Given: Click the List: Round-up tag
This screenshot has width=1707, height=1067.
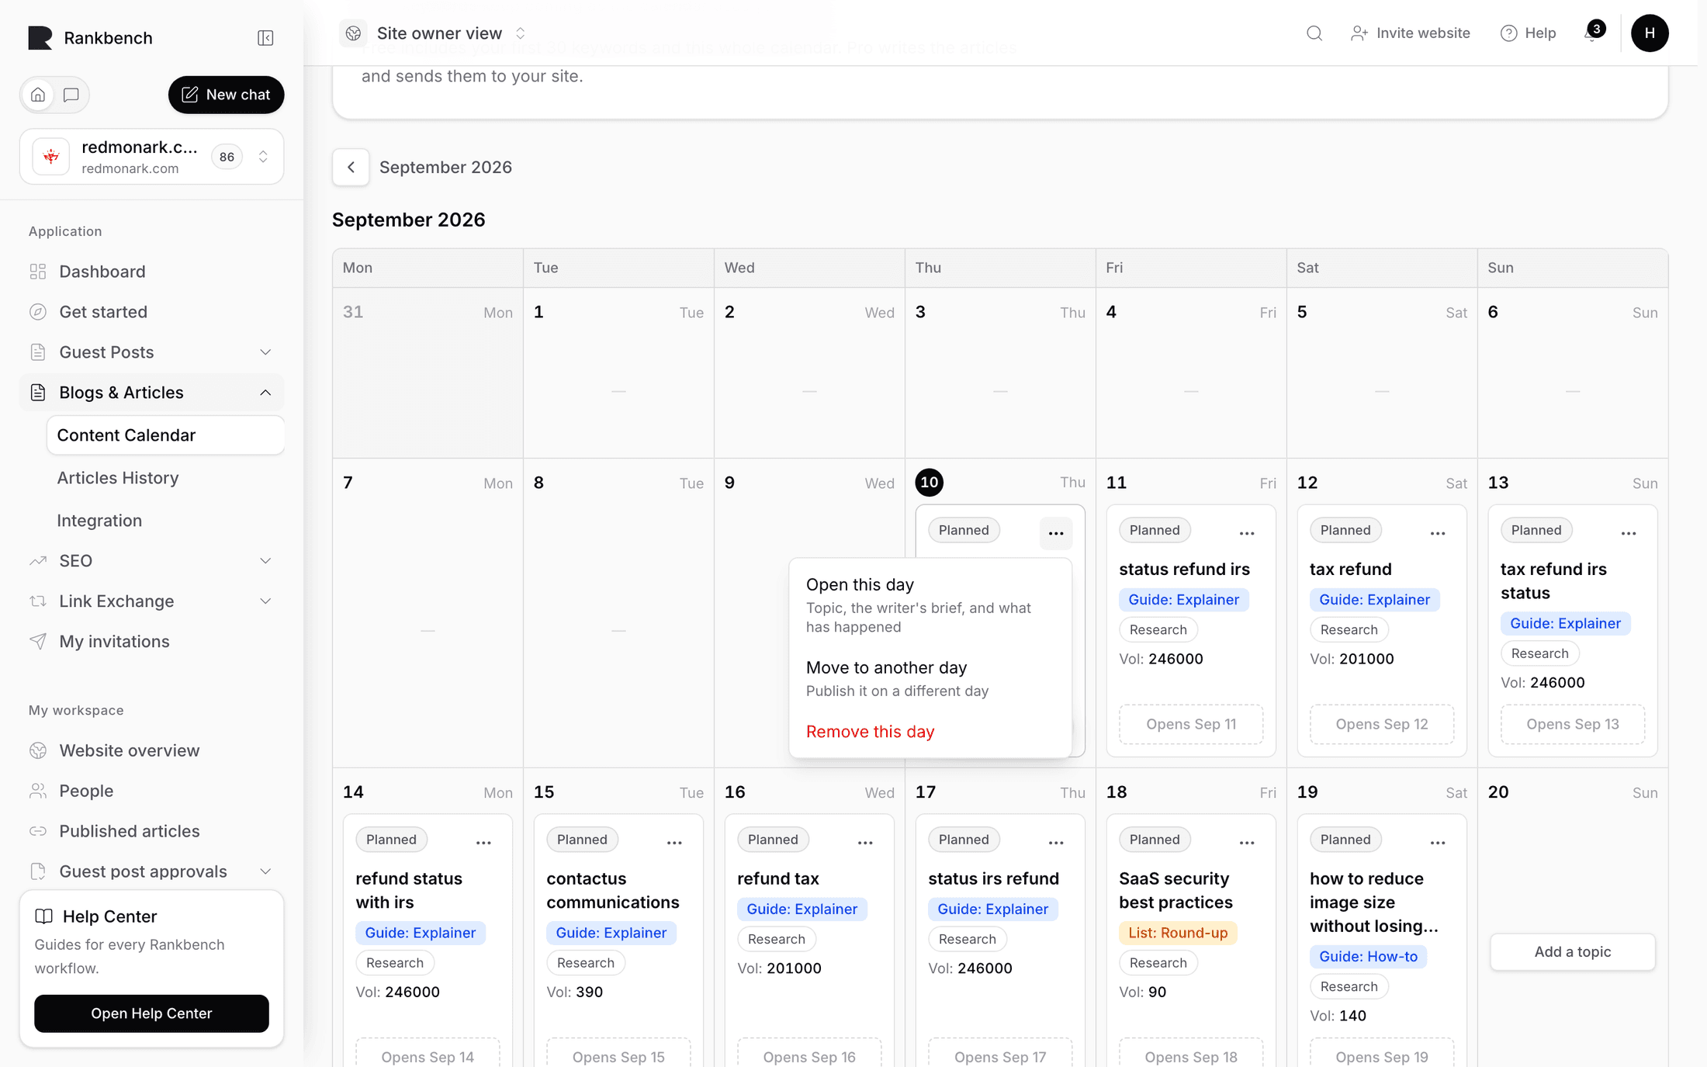Looking at the screenshot, I should click(1178, 933).
